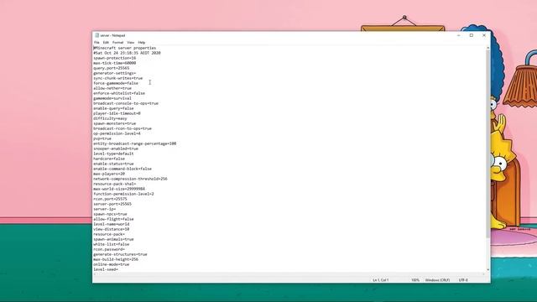Viewport: 537px width, 302px height.
Task: Click the 'Ln 1, Col 1' status bar entry
Action: click(x=380, y=280)
